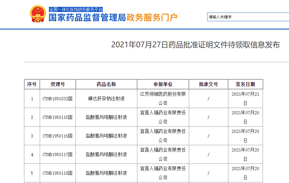Click 宜昌人福药业有限责任公司 in the CYHB1950118国 row

pyautogui.click(x=163, y=173)
